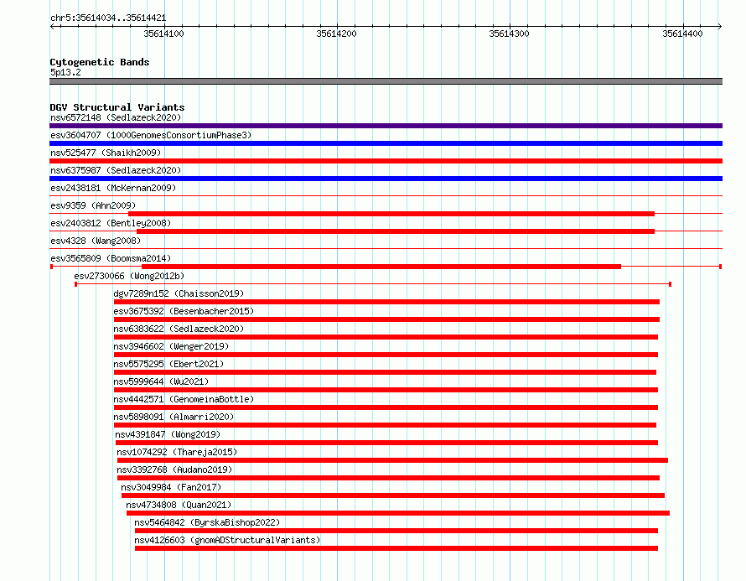The image size is (746, 581).
Task: Click the nsv4734808 (Quan2021) label
Action: click(x=179, y=505)
